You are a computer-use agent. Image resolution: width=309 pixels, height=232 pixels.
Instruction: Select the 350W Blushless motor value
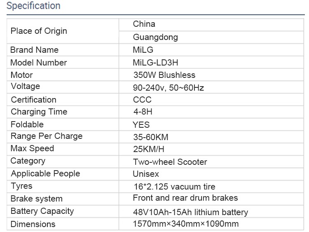pyautogui.click(x=164, y=75)
